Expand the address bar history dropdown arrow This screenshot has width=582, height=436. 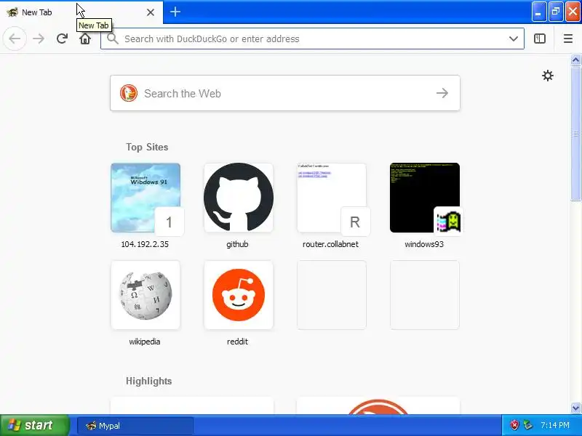click(514, 39)
